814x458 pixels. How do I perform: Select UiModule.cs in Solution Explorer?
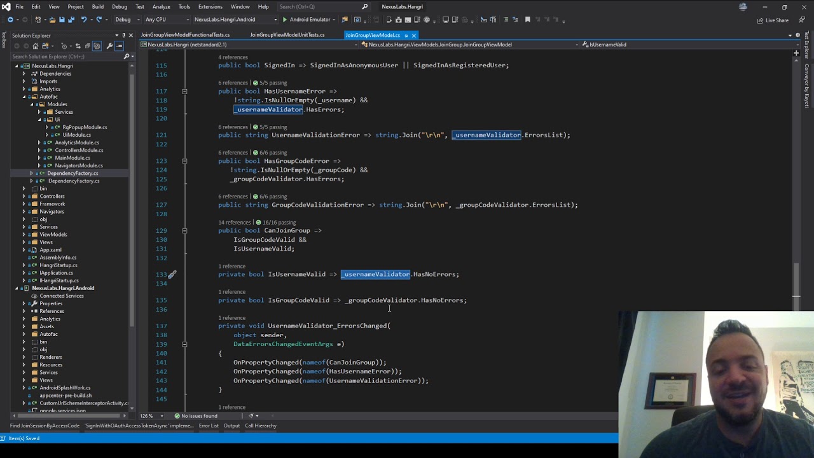tap(76, 135)
